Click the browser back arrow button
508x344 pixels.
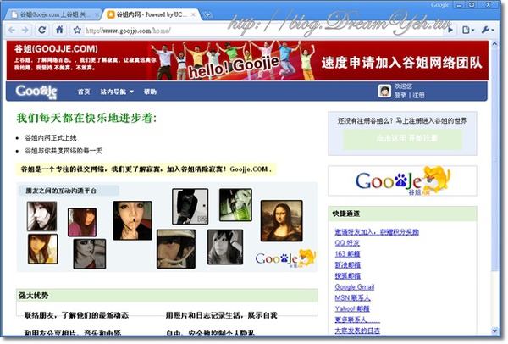coord(12,31)
